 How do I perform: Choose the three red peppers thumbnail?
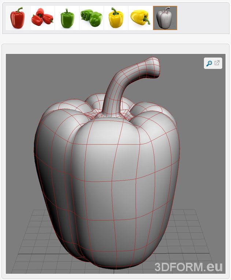[42, 18]
